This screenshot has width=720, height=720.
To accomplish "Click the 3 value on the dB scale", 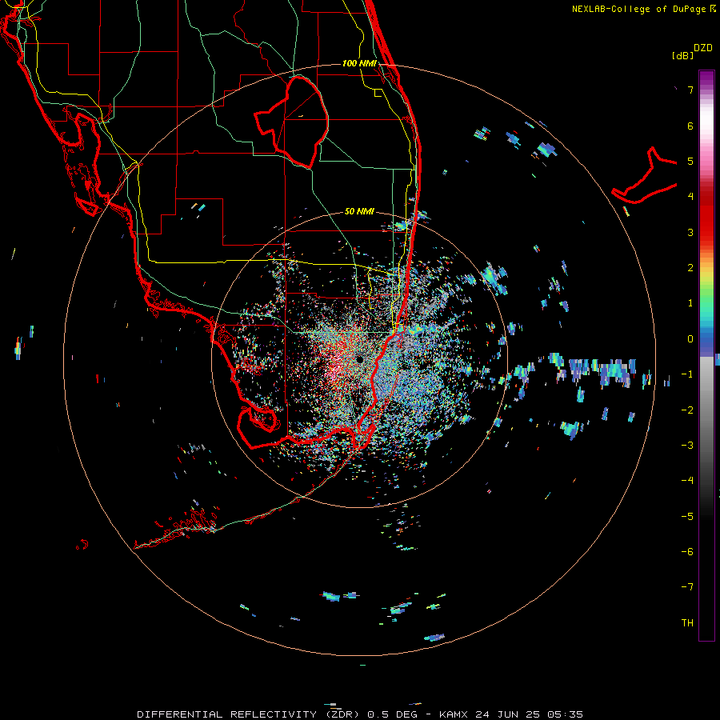I will point(690,232).
